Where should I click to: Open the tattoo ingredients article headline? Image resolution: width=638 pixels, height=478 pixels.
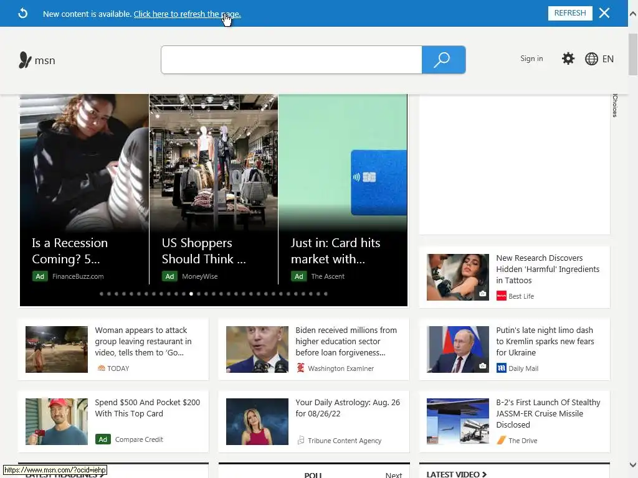548,269
